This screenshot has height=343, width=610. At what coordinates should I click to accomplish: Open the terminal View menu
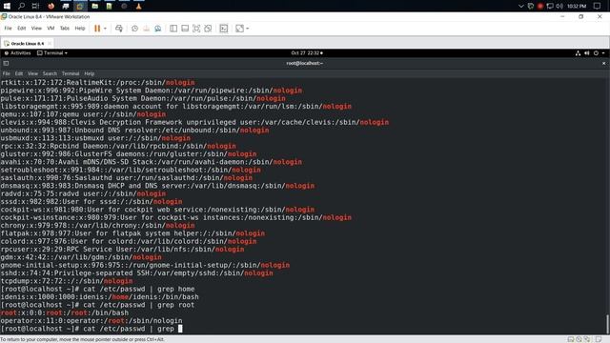click(x=32, y=73)
